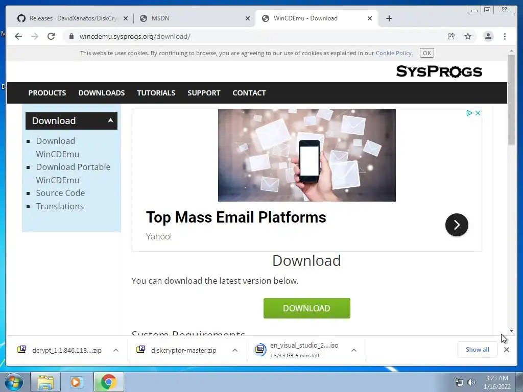Open the CONTACT menu
Viewport: 523px width, 392px height.
tap(249, 93)
